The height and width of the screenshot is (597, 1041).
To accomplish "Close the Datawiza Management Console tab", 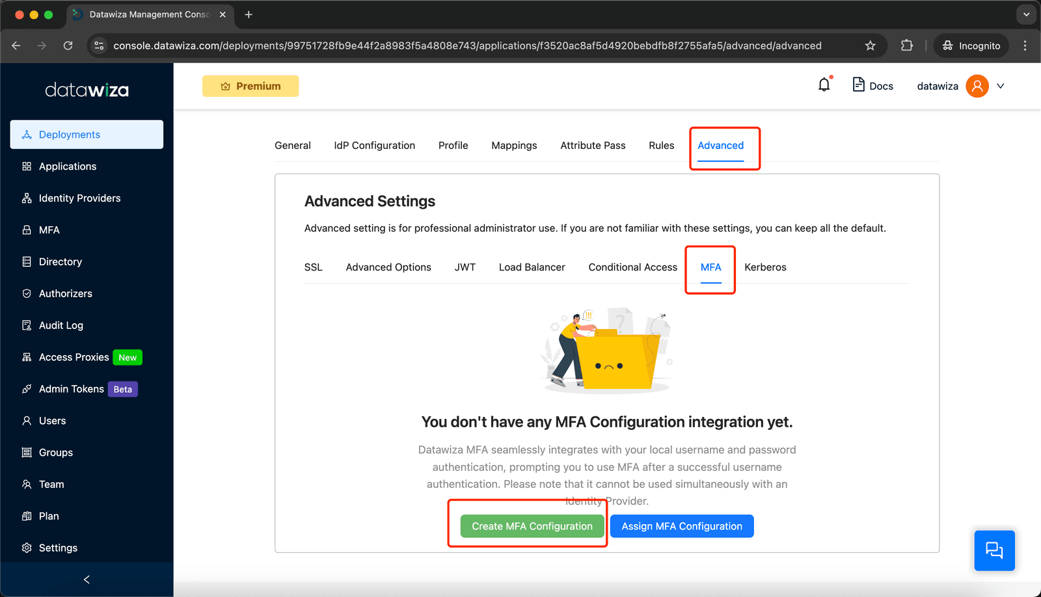I will point(223,14).
